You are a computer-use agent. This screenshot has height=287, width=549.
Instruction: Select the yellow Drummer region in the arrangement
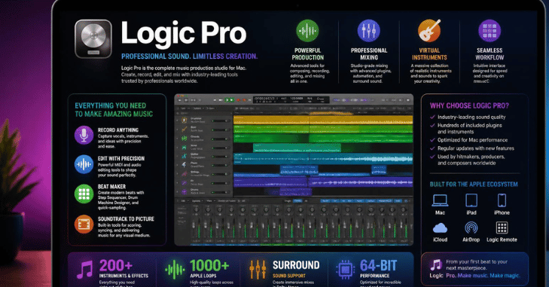(323, 120)
